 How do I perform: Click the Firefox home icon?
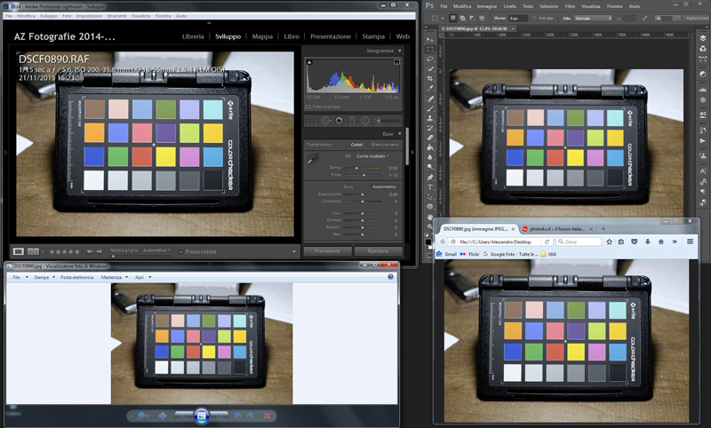pos(659,242)
